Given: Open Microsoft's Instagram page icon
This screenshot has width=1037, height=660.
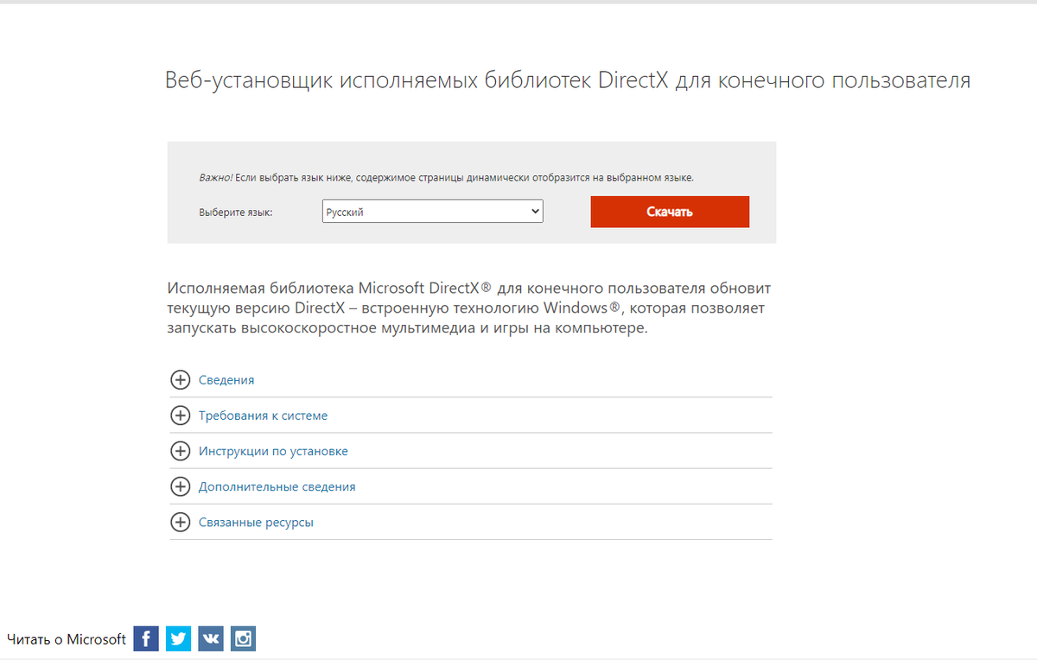Looking at the screenshot, I should tap(243, 638).
